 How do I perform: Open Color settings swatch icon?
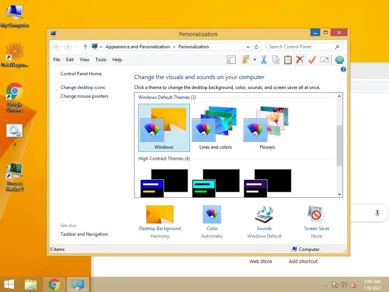212,214
